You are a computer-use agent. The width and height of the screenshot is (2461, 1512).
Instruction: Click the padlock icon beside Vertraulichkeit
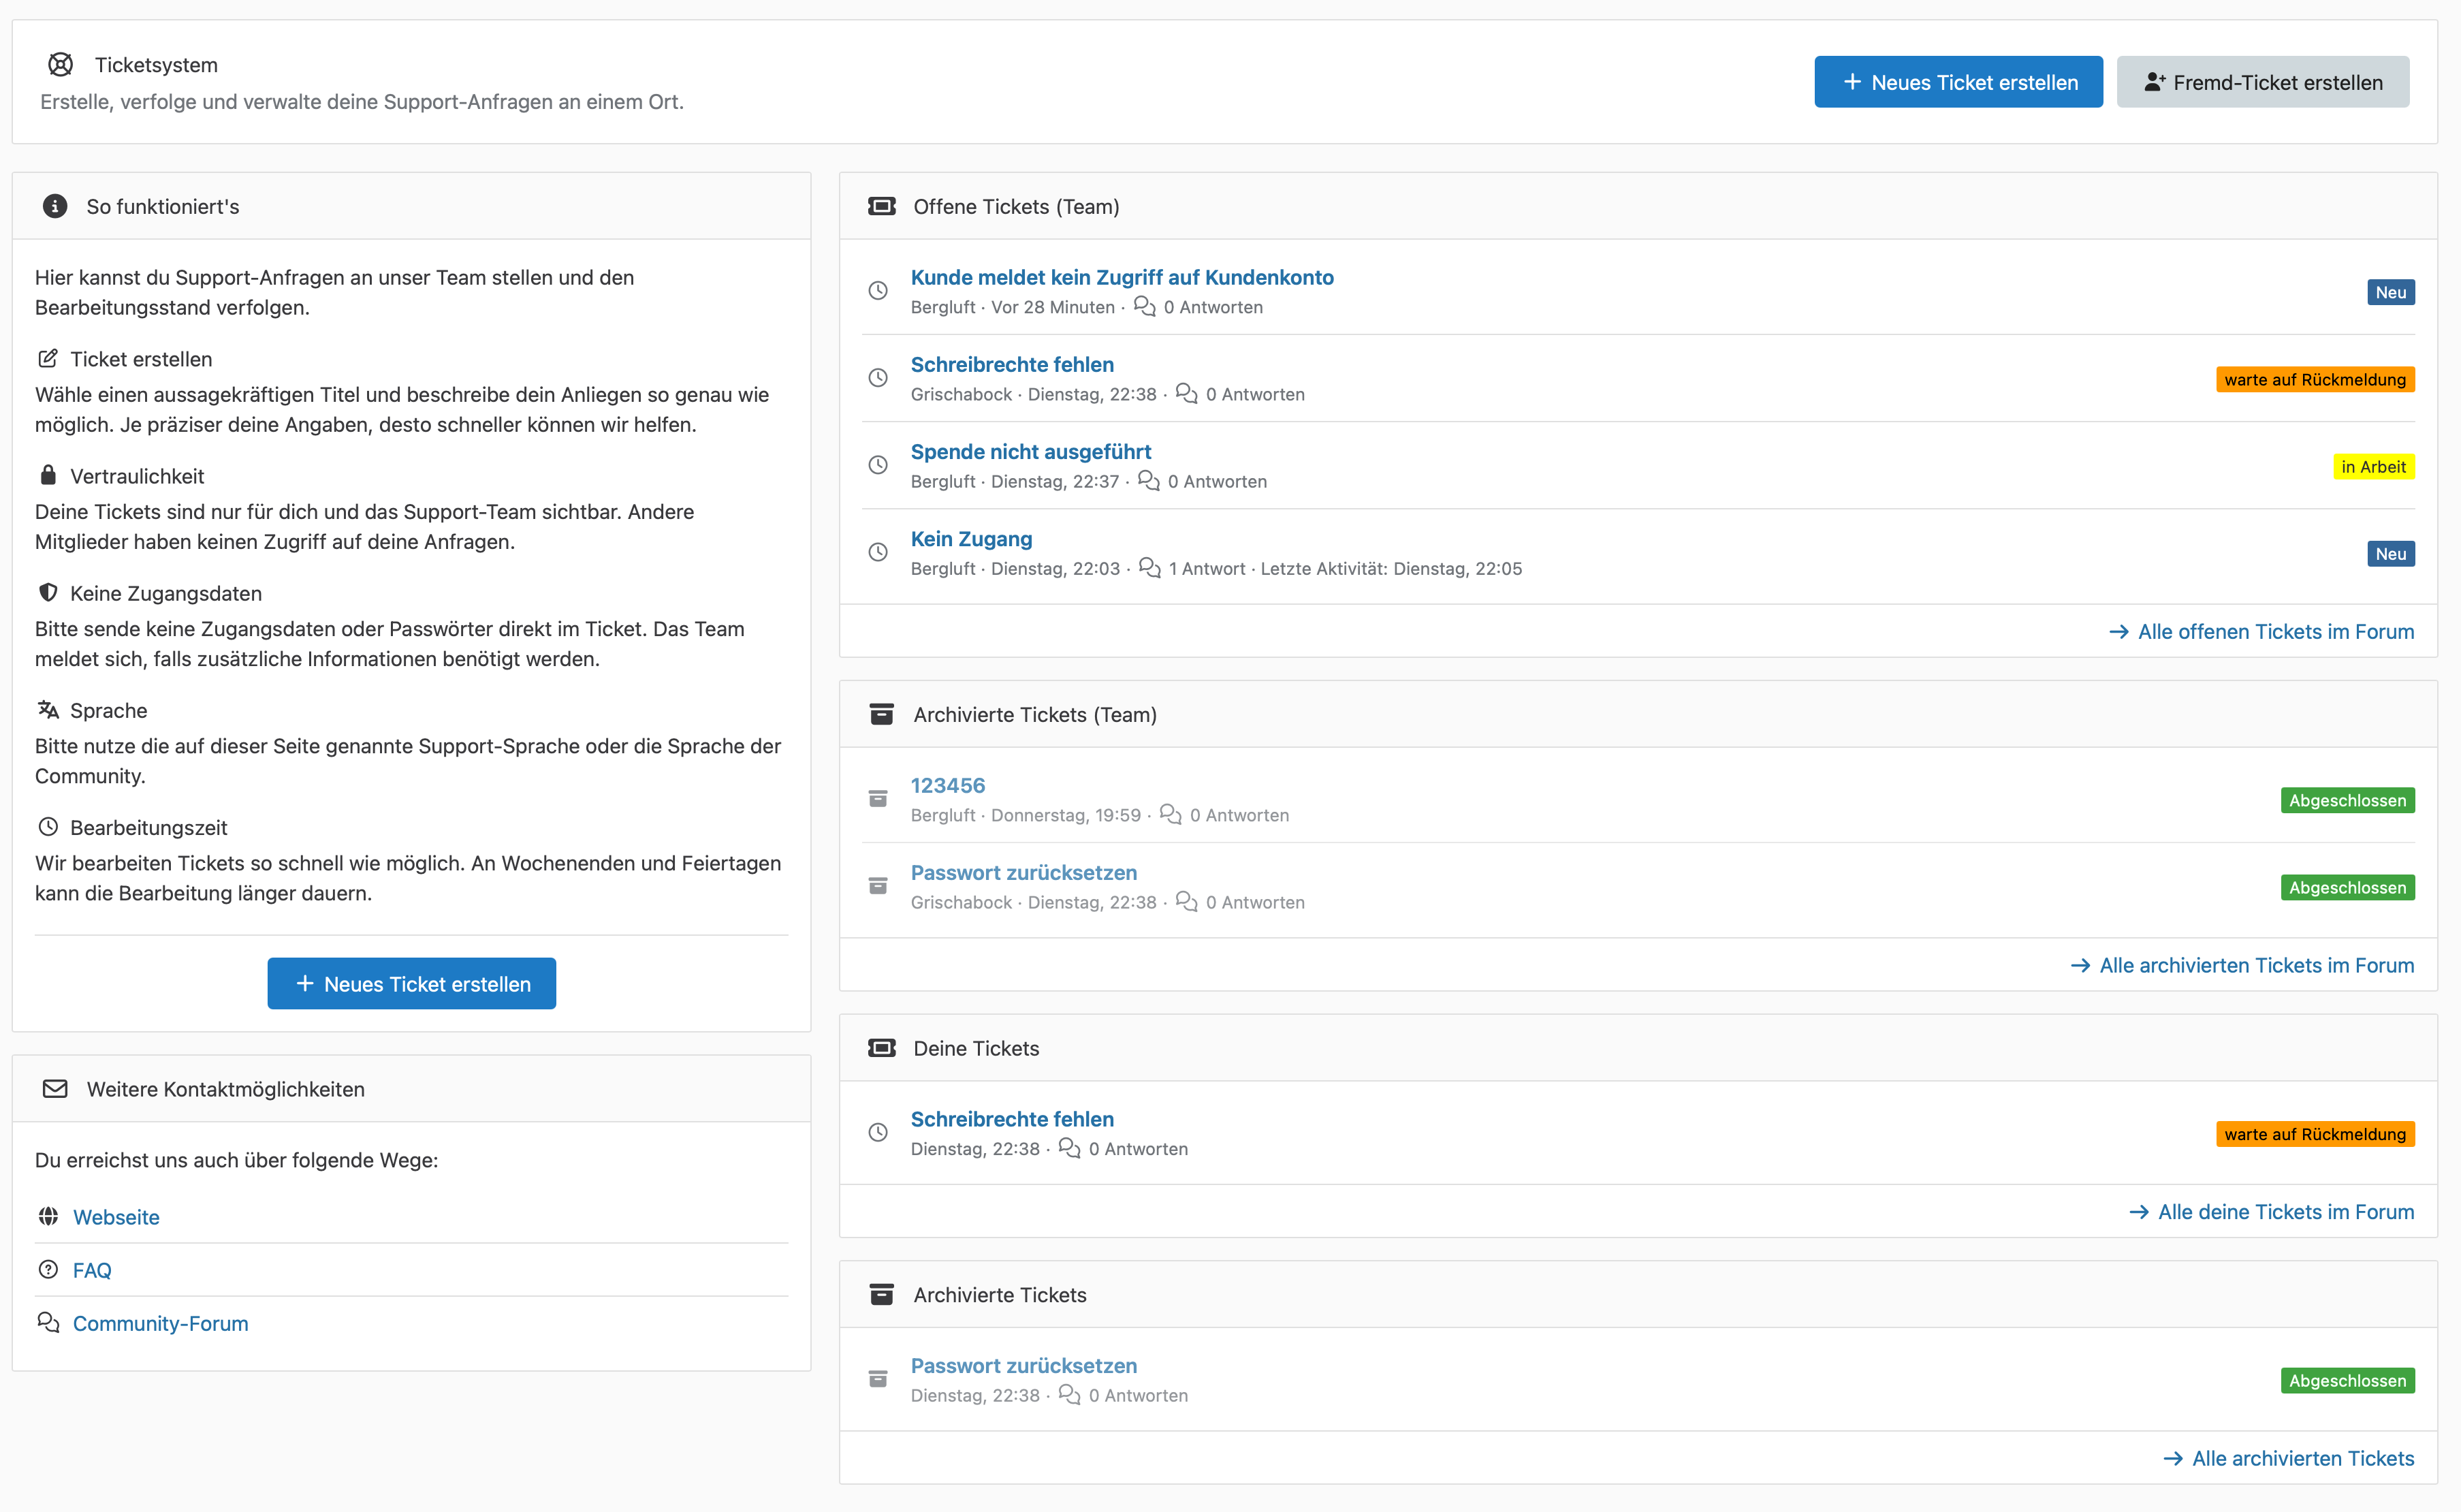(48, 475)
